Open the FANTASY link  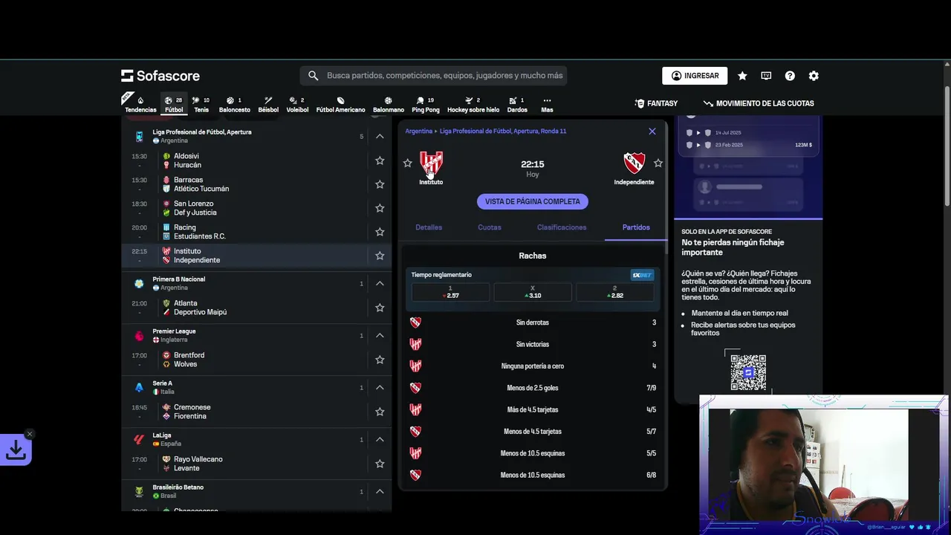(x=656, y=103)
